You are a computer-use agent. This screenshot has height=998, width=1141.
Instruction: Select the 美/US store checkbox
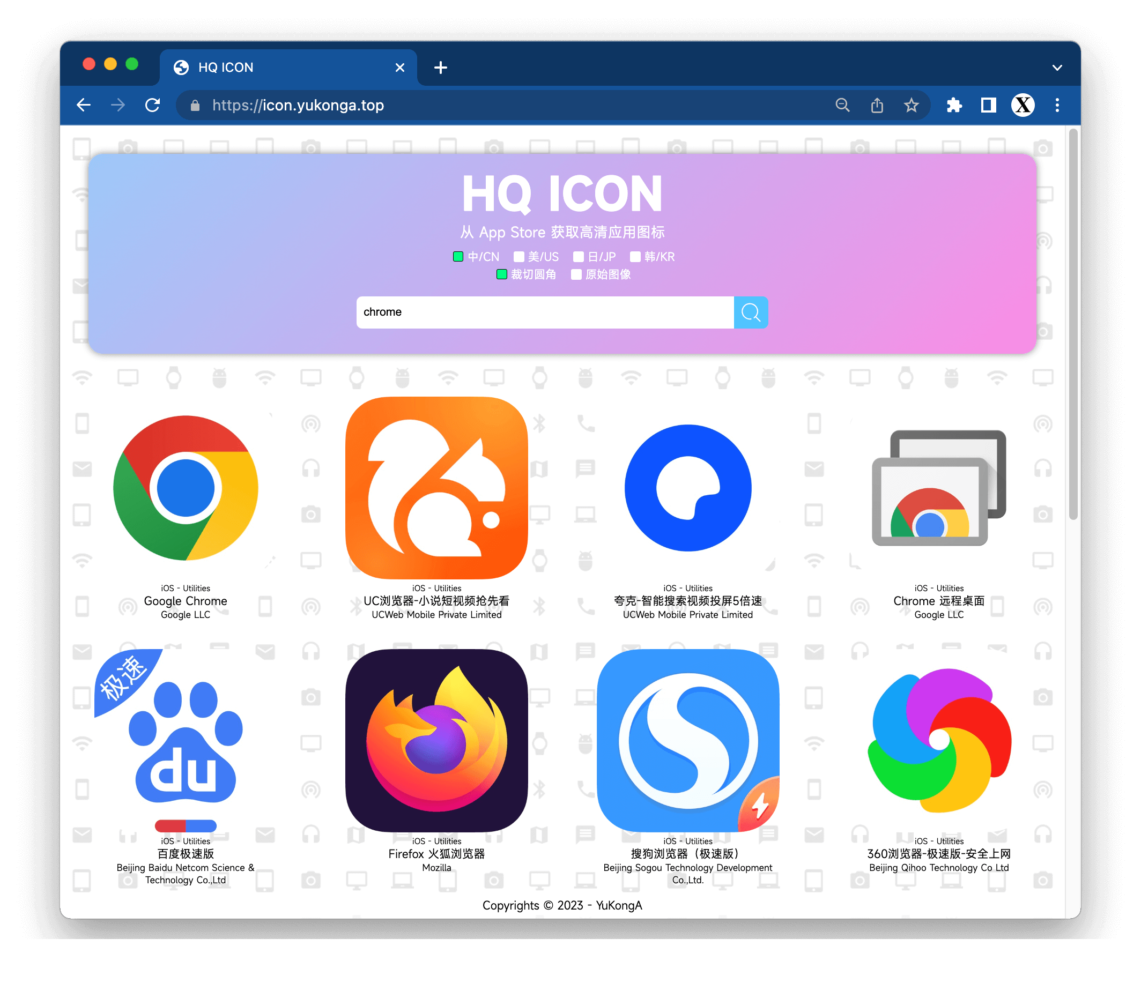coord(518,257)
